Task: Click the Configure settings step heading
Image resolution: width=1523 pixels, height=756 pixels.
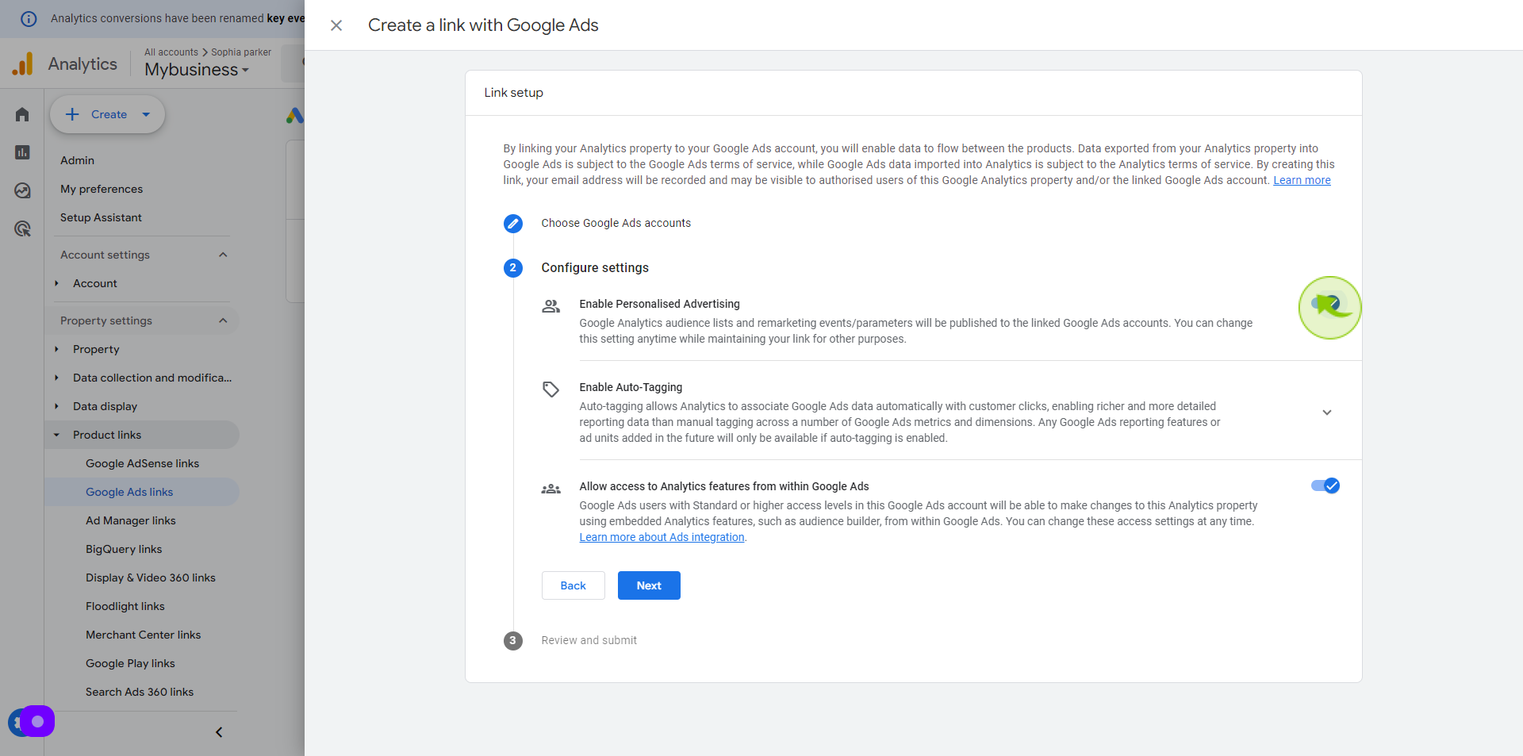Action: [595, 268]
